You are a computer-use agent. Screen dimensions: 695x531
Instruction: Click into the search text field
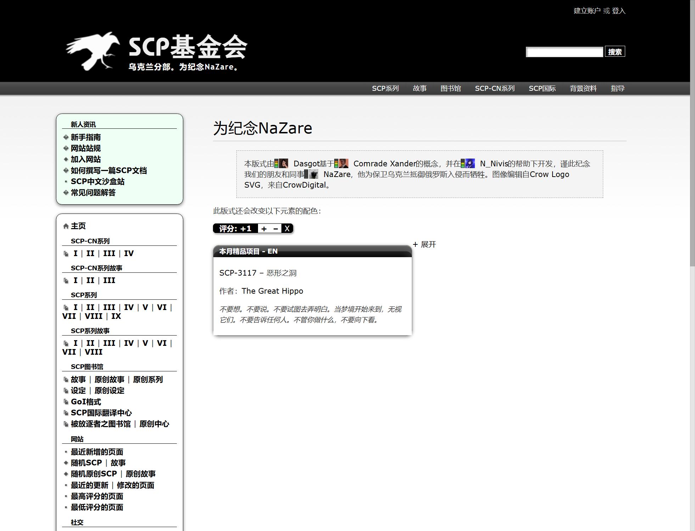564,52
